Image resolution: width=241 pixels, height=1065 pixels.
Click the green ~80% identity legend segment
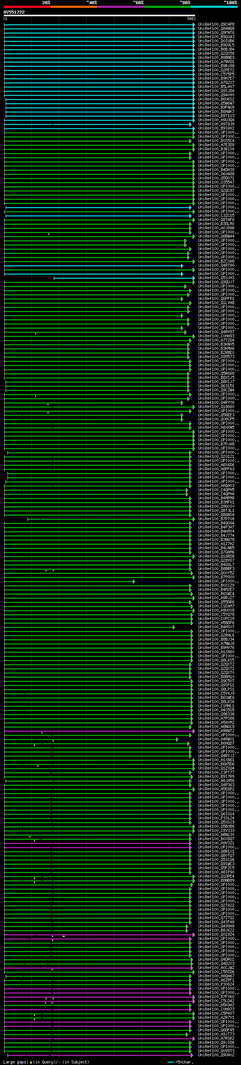coord(167,7)
